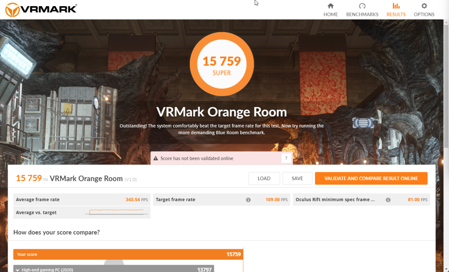The width and height of the screenshot is (449, 272).
Task: Click Validate and Compare Result Online
Action: point(371,178)
